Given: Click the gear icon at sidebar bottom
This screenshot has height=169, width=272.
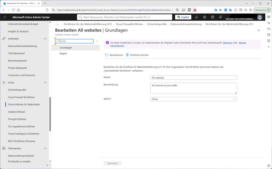Looking at the screenshot, I should tap(269, 166).
